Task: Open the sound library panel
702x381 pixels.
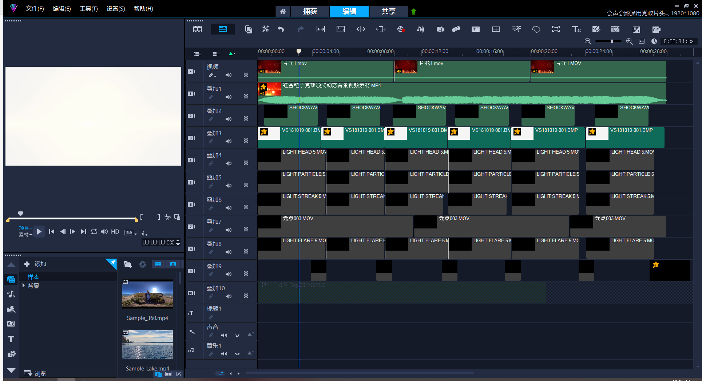Action: (11, 294)
